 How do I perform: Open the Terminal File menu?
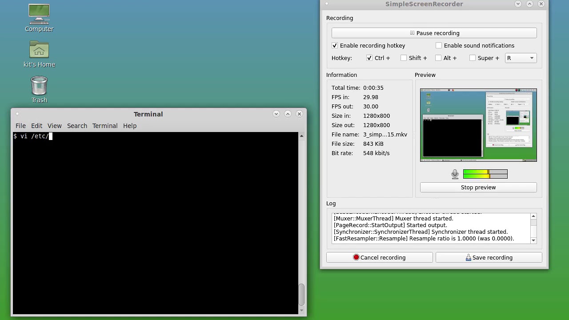pos(20,126)
